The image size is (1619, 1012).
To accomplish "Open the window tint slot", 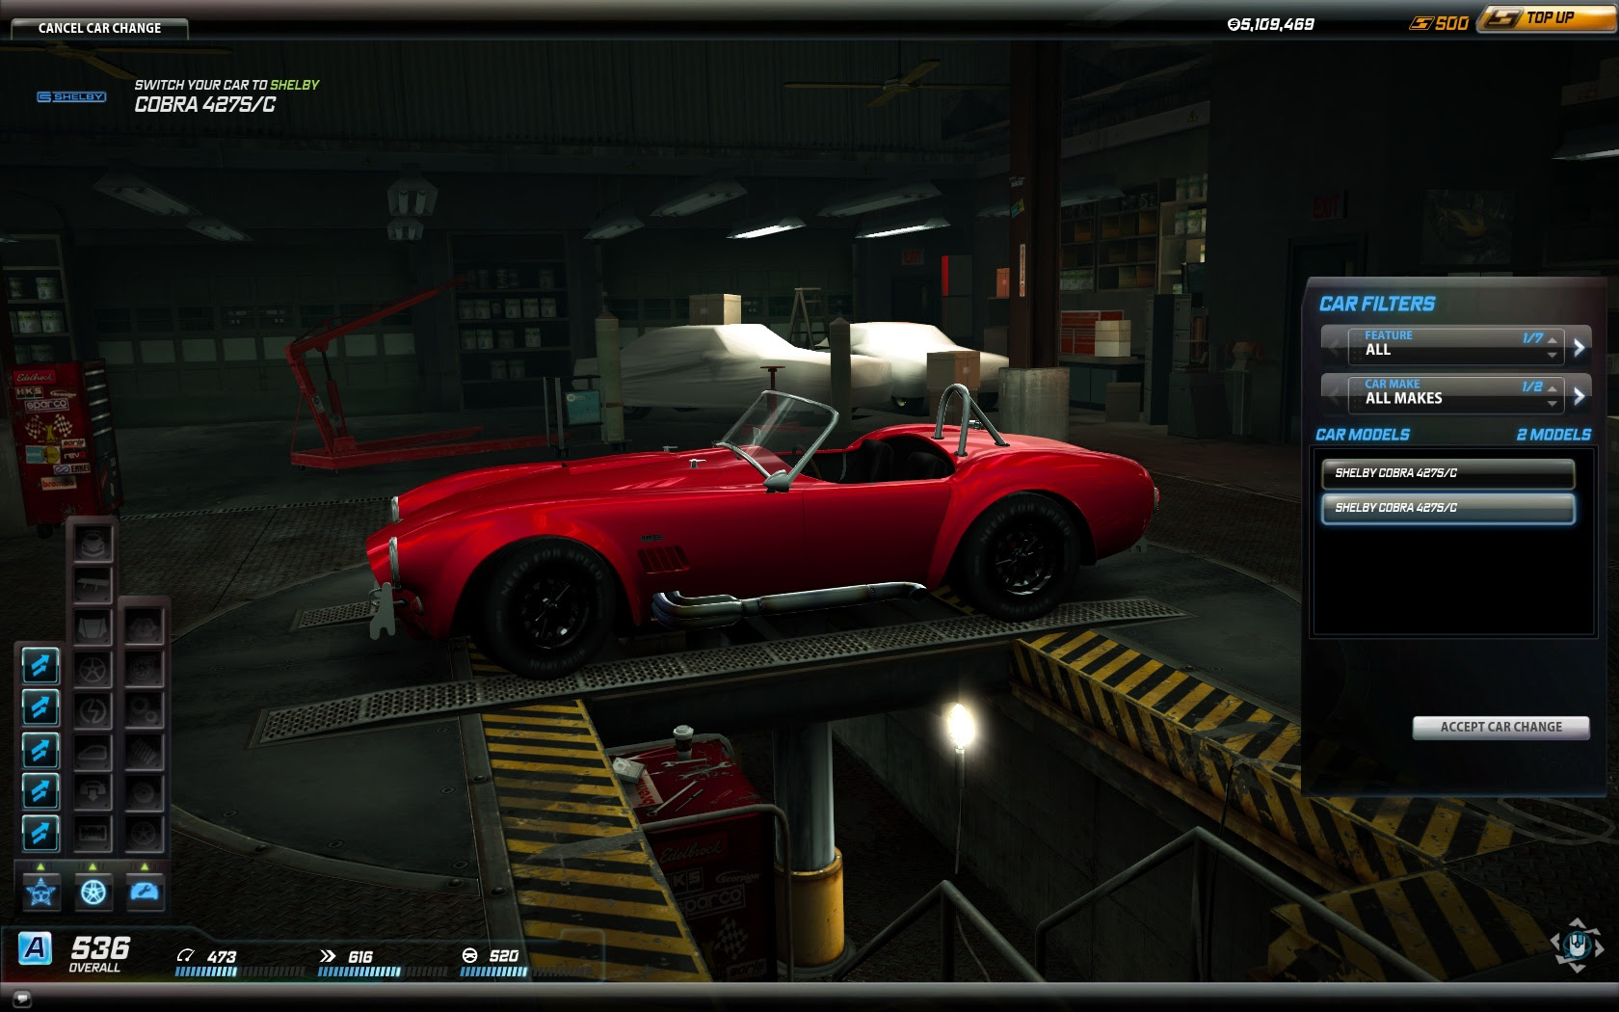I will tap(93, 753).
